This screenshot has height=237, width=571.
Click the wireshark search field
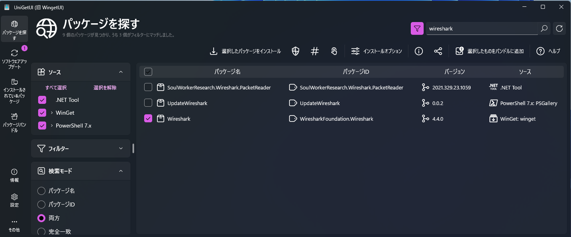(x=482, y=28)
